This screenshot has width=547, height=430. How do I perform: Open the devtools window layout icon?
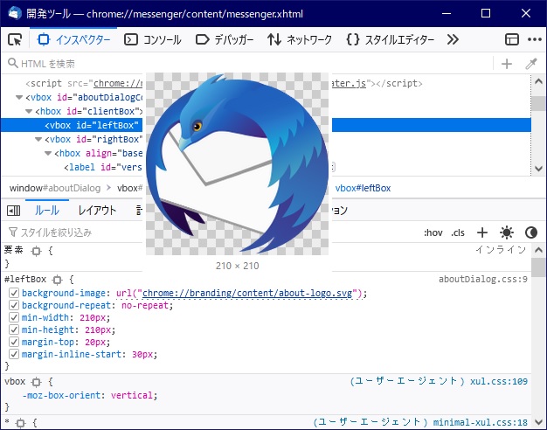512,39
